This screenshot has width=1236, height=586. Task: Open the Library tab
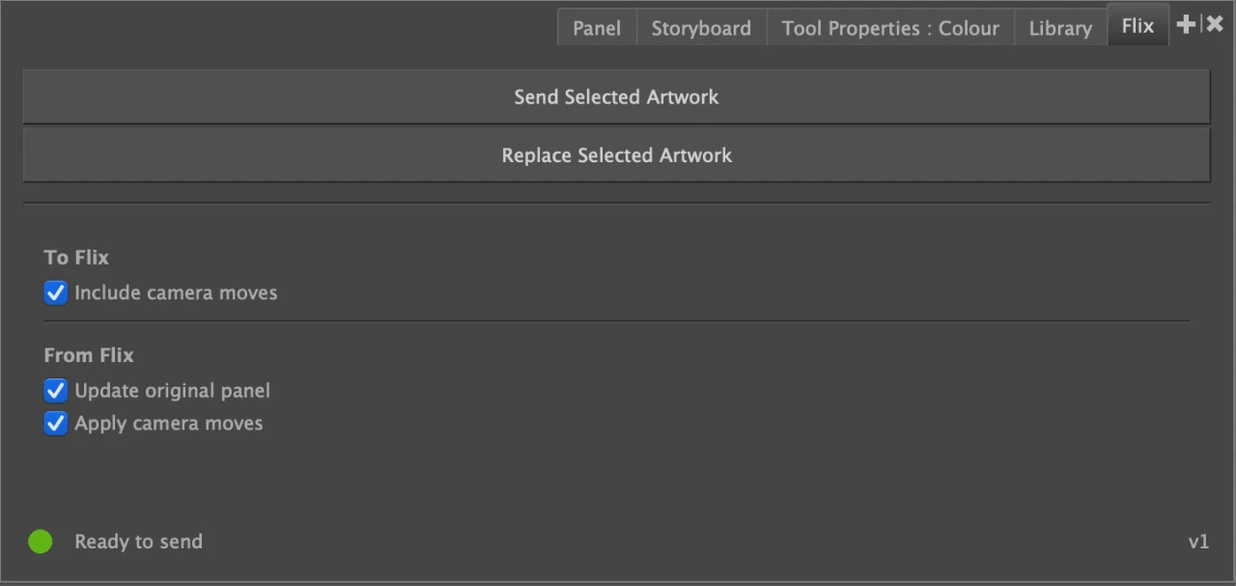point(1059,28)
